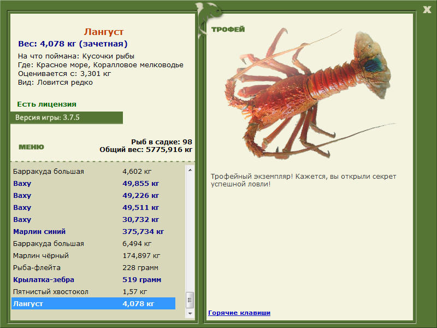Select the Ваху 49,511 кг row
This screenshot has width=437, height=328.
[93, 208]
